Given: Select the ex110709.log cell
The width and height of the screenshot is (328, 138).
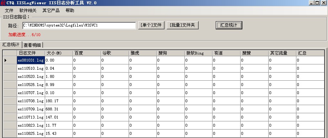Looking at the screenshot, I should pyautogui.click(x=31, y=109).
